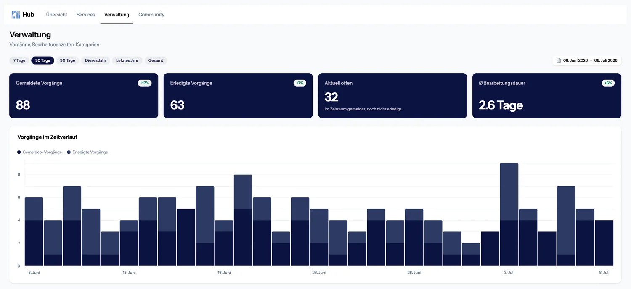The height and width of the screenshot is (289, 631).
Task: Select the 30 Tage range filter
Action: (x=42, y=60)
